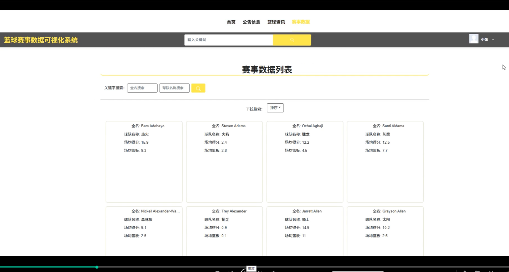Select the truncated name Nickeil Alexander-Wa...

[x=161, y=211]
